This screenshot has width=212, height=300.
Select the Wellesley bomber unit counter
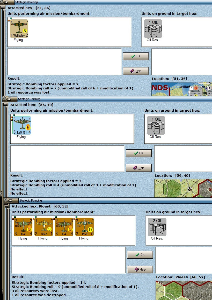(19, 28)
